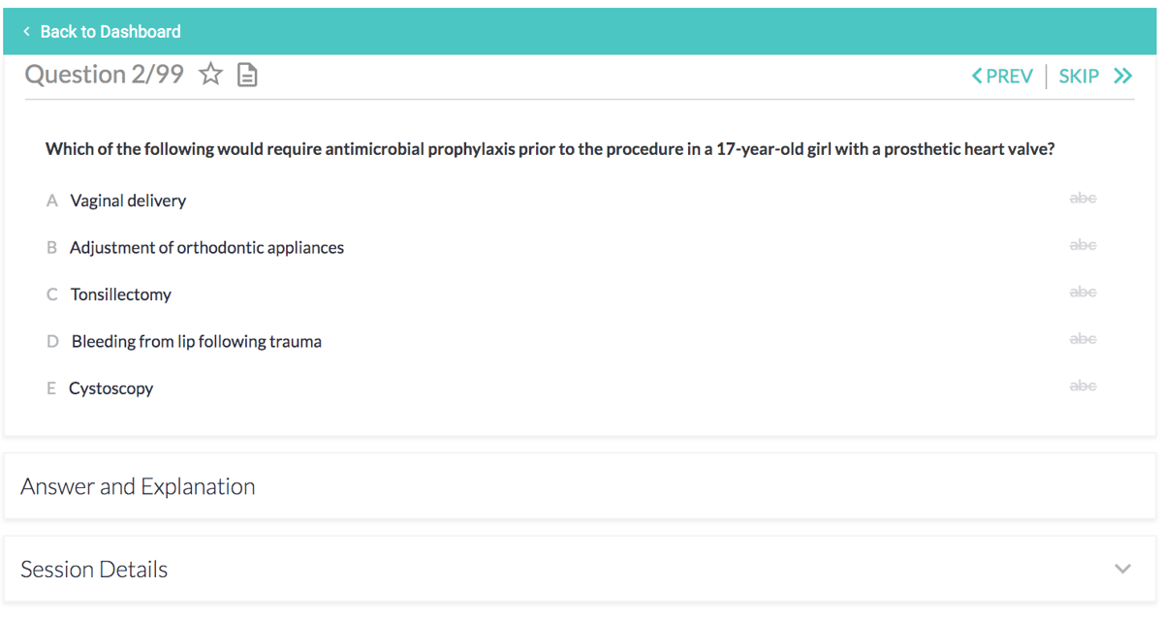Select answer A, Vaginal delivery

(x=127, y=201)
